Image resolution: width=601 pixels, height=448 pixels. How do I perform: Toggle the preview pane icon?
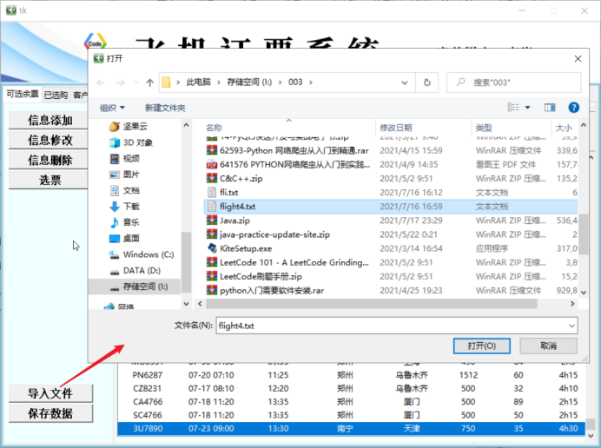(x=550, y=108)
